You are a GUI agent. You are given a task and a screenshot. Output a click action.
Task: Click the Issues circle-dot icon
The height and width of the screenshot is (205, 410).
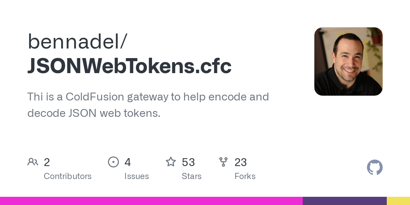click(113, 162)
